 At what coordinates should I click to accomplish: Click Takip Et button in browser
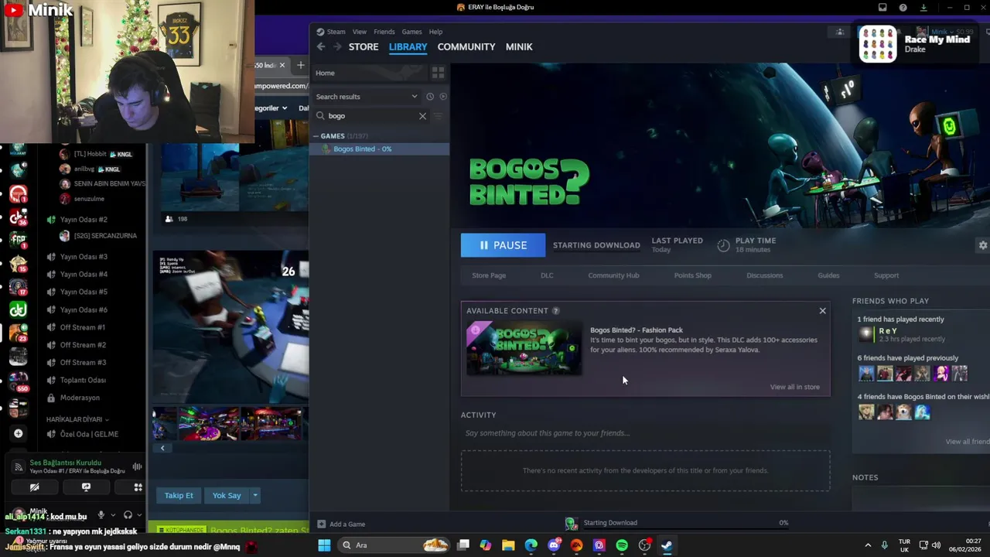tap(179, 495)
